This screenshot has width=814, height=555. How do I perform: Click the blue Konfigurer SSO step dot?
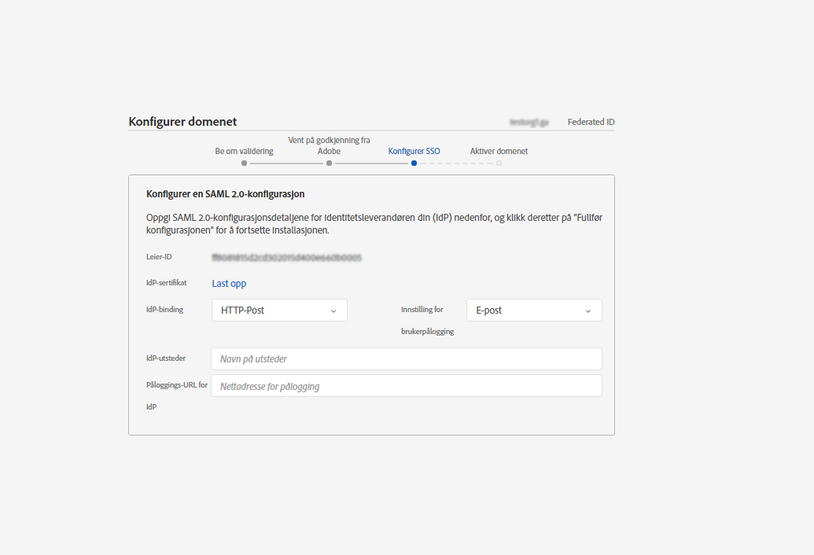pos(414,164)
